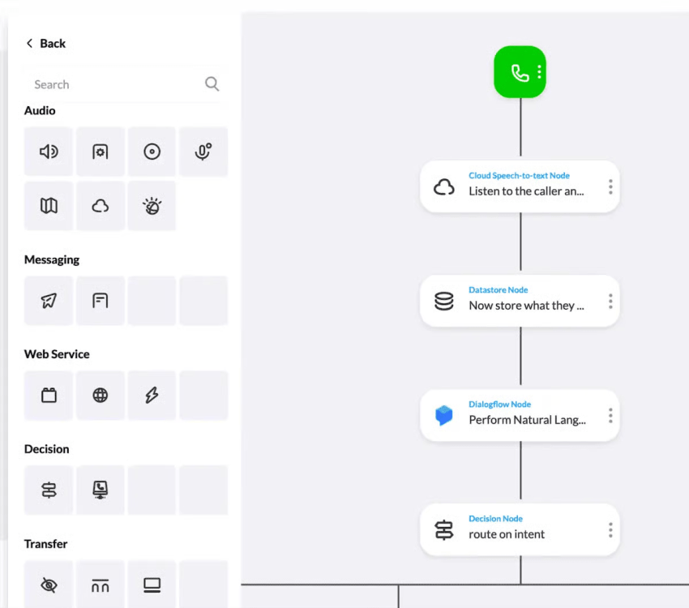Open the Dialogflow Node options menu

610,415
